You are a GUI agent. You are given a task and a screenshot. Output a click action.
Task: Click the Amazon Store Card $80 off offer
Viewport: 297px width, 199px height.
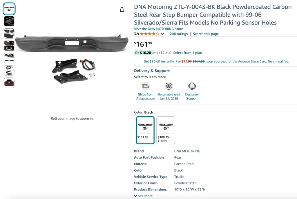[x=216, y=62]
